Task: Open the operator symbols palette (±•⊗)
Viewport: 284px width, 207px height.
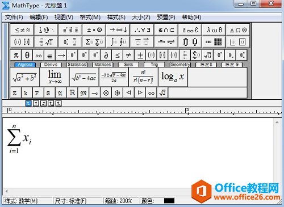Action: 94,30
